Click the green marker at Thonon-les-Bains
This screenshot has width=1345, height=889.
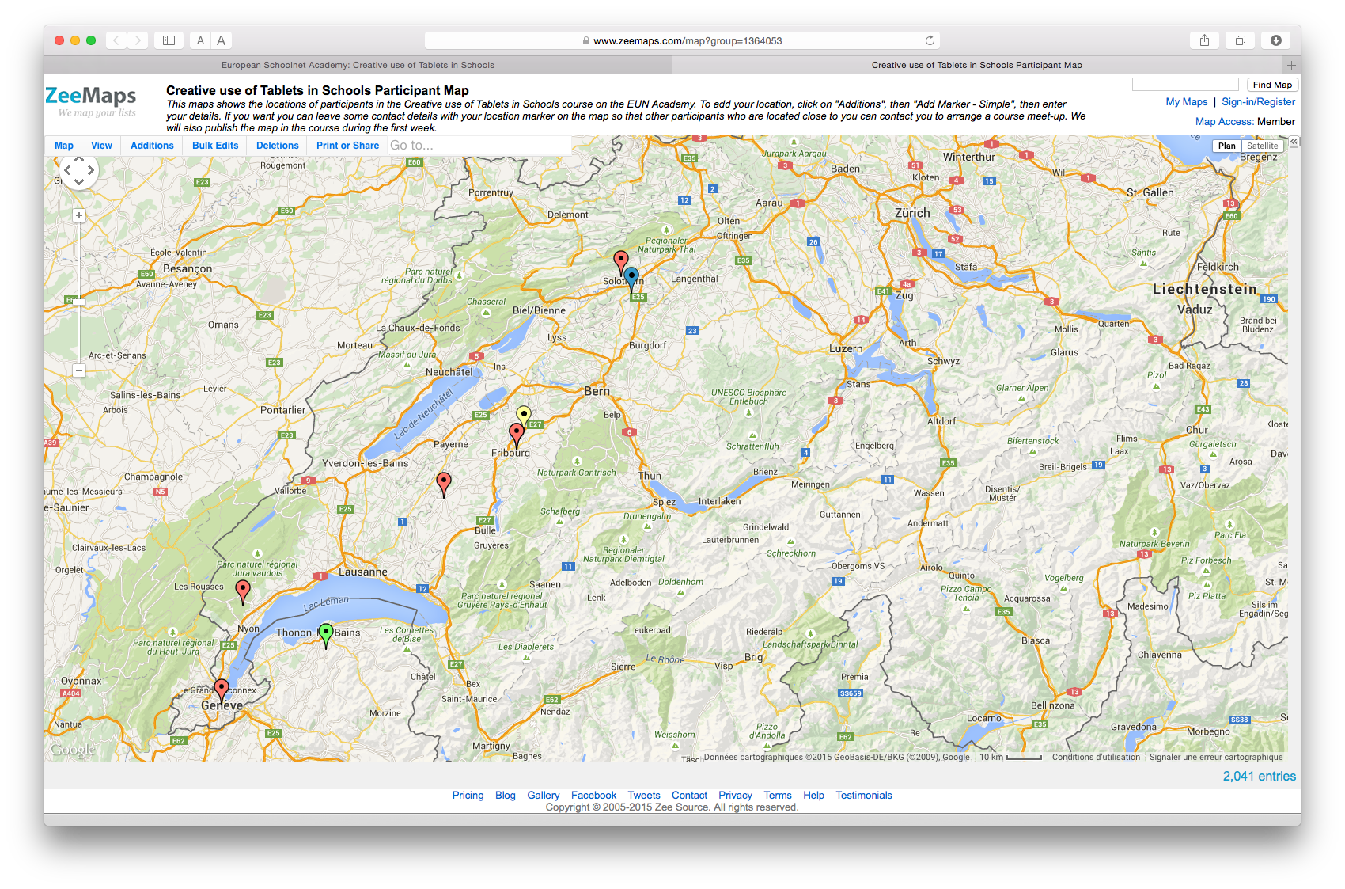pos(325,633)
